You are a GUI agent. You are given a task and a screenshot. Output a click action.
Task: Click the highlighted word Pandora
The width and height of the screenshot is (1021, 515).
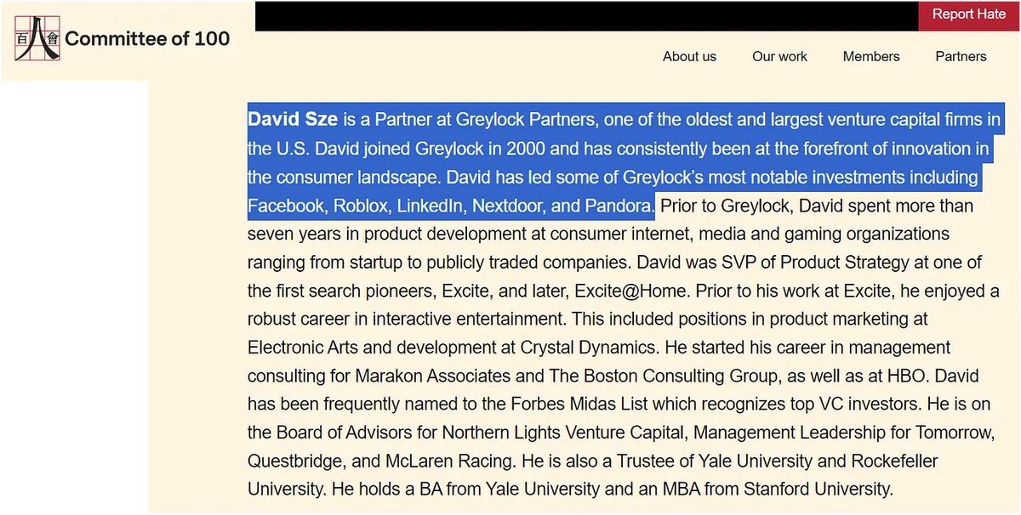[x=619, y=207]
